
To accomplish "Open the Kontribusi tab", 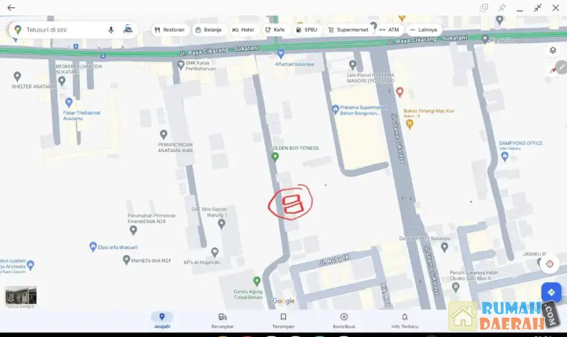I will point(344,321).
